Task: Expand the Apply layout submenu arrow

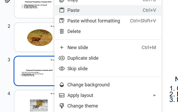Action: click(x=155, y=95)
